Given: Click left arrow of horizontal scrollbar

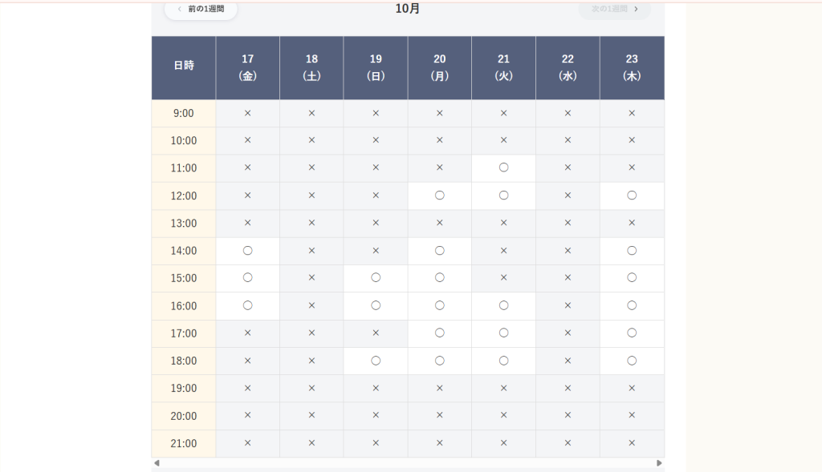Looking at the screenshot, I should (157, 463).
